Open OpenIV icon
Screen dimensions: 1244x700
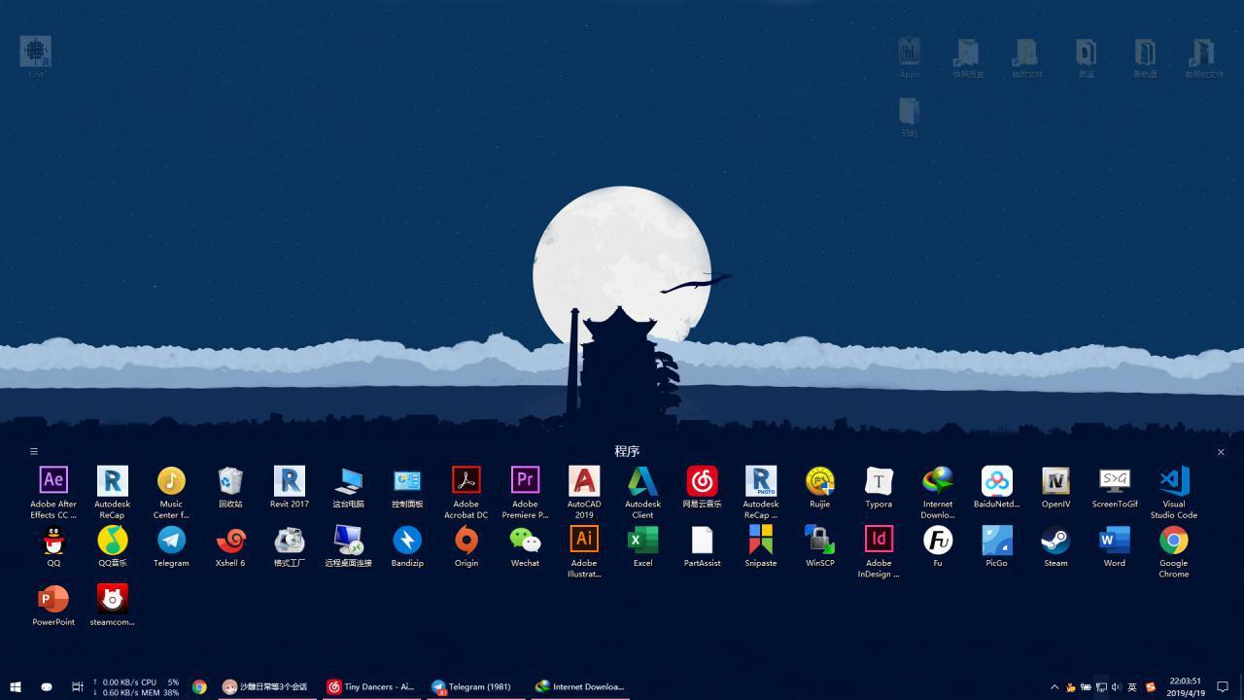click(1055, 487)
